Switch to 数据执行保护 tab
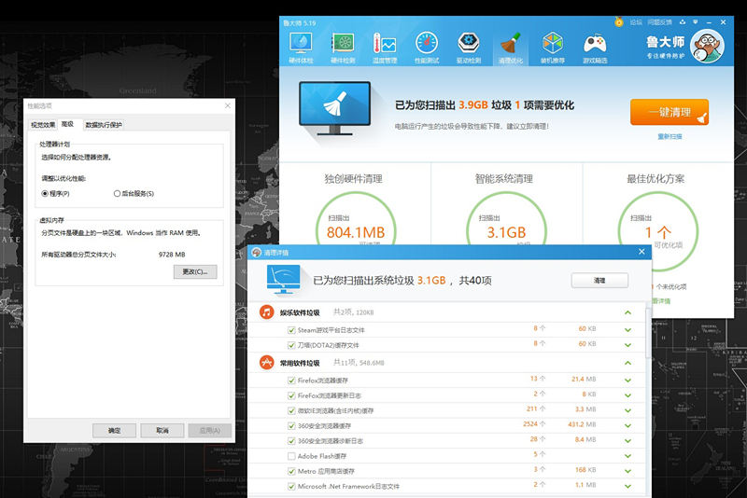 click(104, 125)
